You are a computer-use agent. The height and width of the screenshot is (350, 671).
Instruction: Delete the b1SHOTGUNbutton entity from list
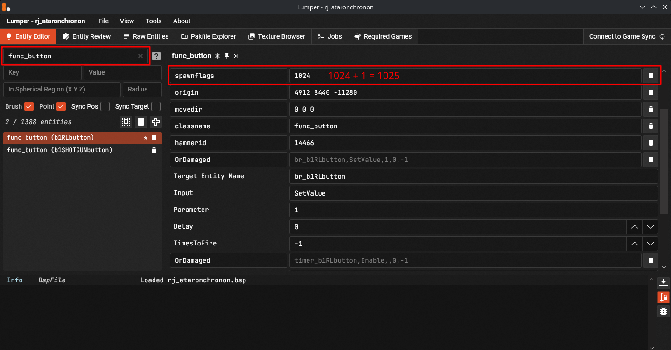154,150
